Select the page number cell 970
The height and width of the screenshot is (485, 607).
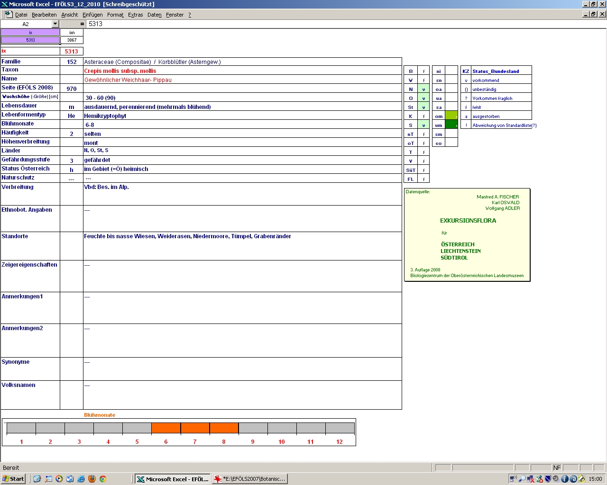(72, 89)
